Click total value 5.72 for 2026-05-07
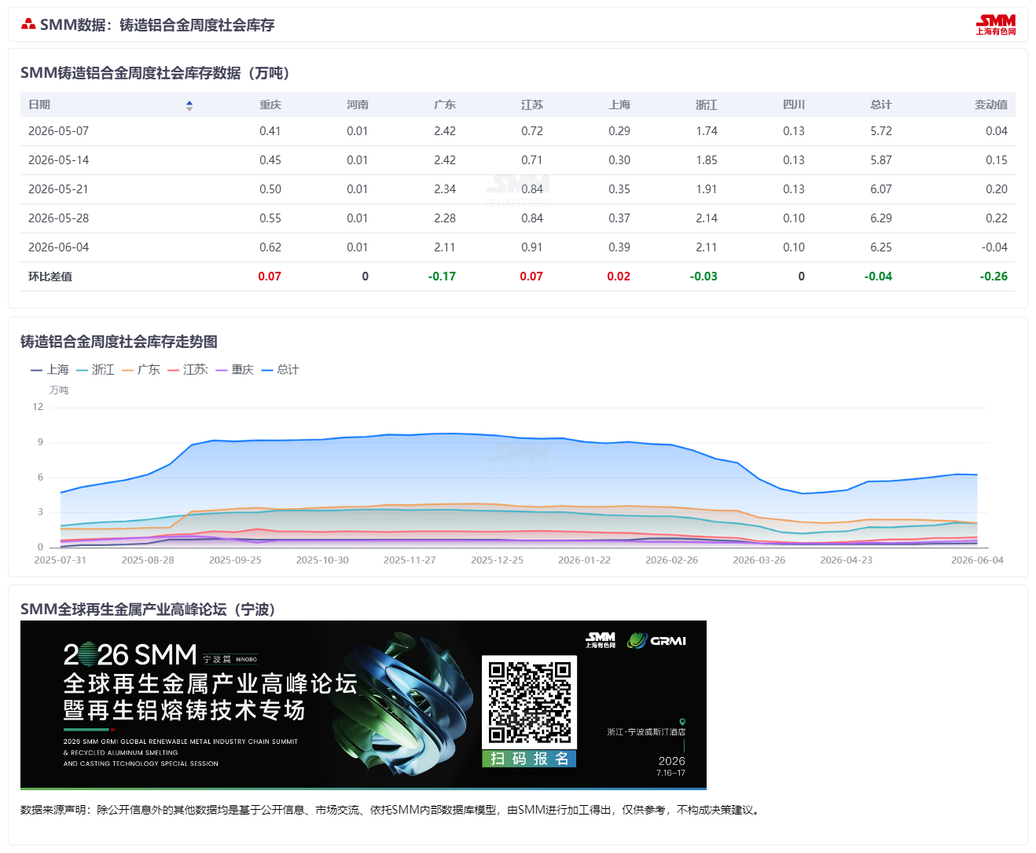Screen dimensions: 1036x853 881,131
